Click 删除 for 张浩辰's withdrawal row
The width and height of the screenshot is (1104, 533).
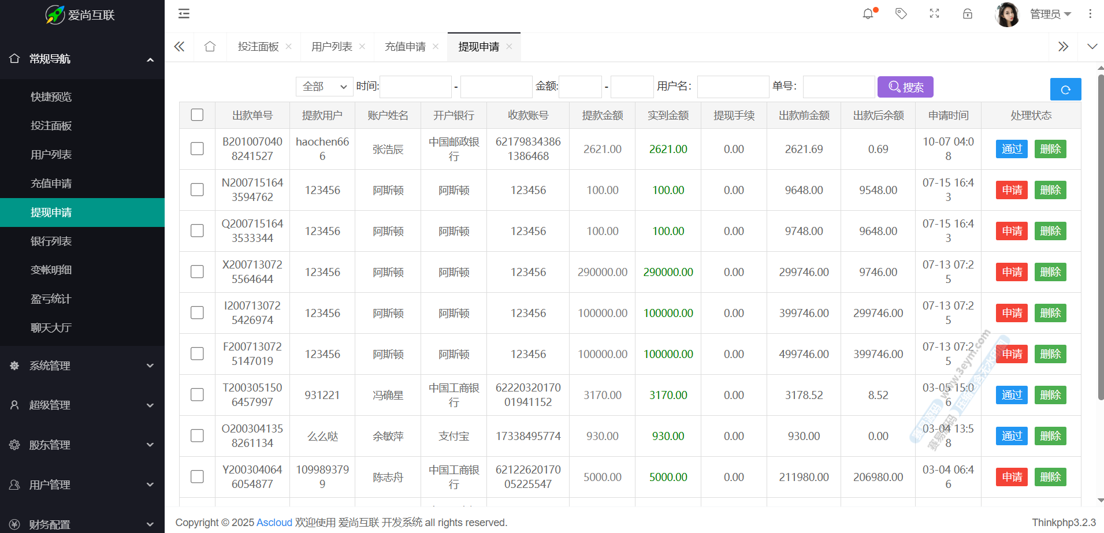(1050, 149)
